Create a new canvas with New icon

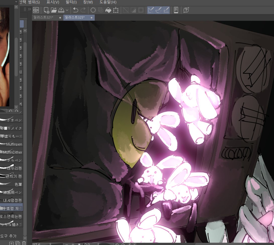[x=46, y=10]
